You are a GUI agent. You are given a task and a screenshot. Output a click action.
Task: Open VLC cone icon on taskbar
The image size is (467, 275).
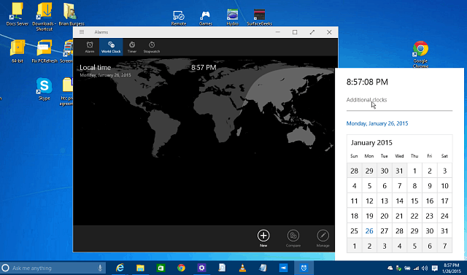point(243,268)
